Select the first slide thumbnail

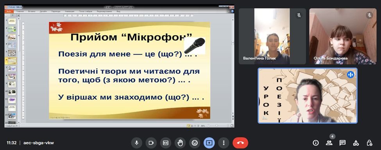(x=12, y=21)
